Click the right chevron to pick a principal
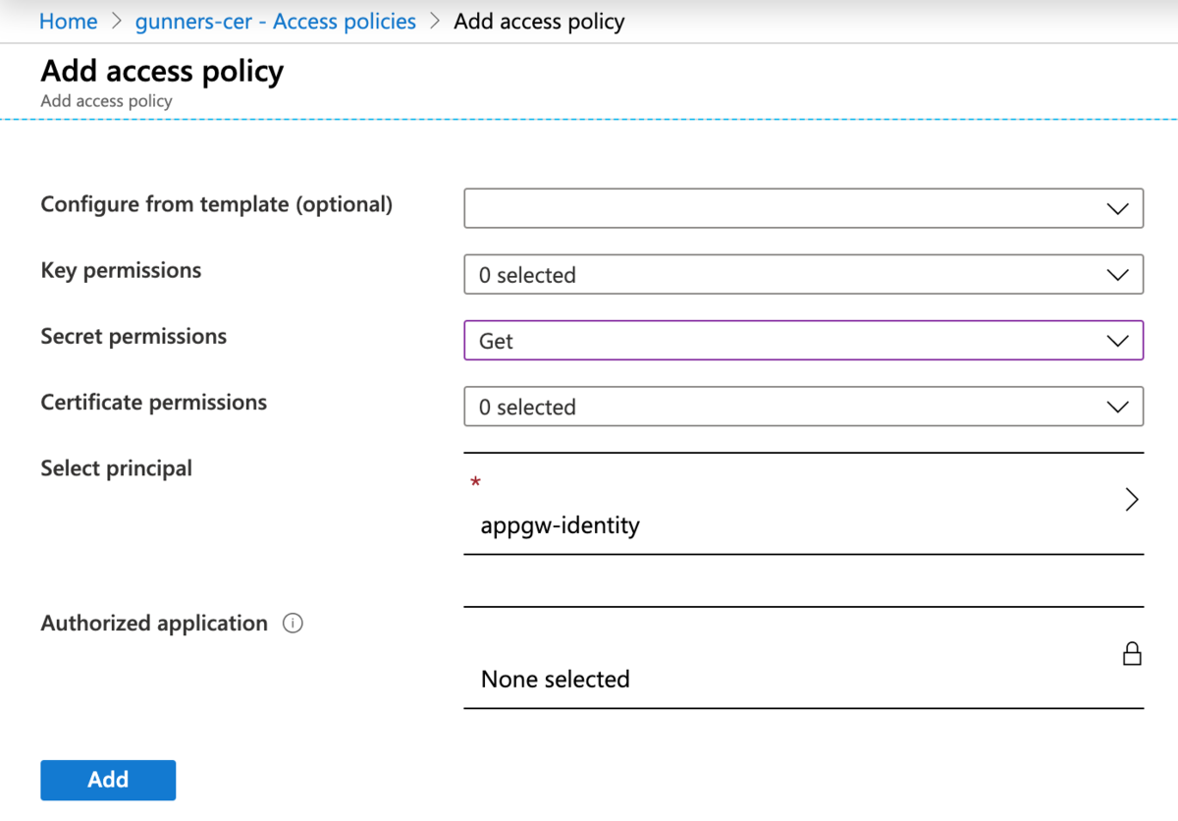Viewport: 1178px width, 821px height. (x=1131, y=499)
